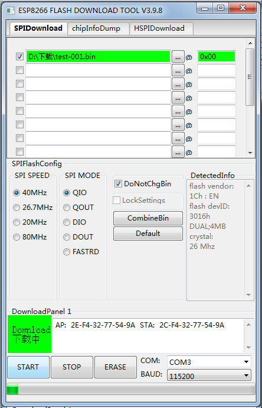262x408 pixels.
Task: Open the COM port dropdown
Action: pyautogui.click(x=209, y=362)
